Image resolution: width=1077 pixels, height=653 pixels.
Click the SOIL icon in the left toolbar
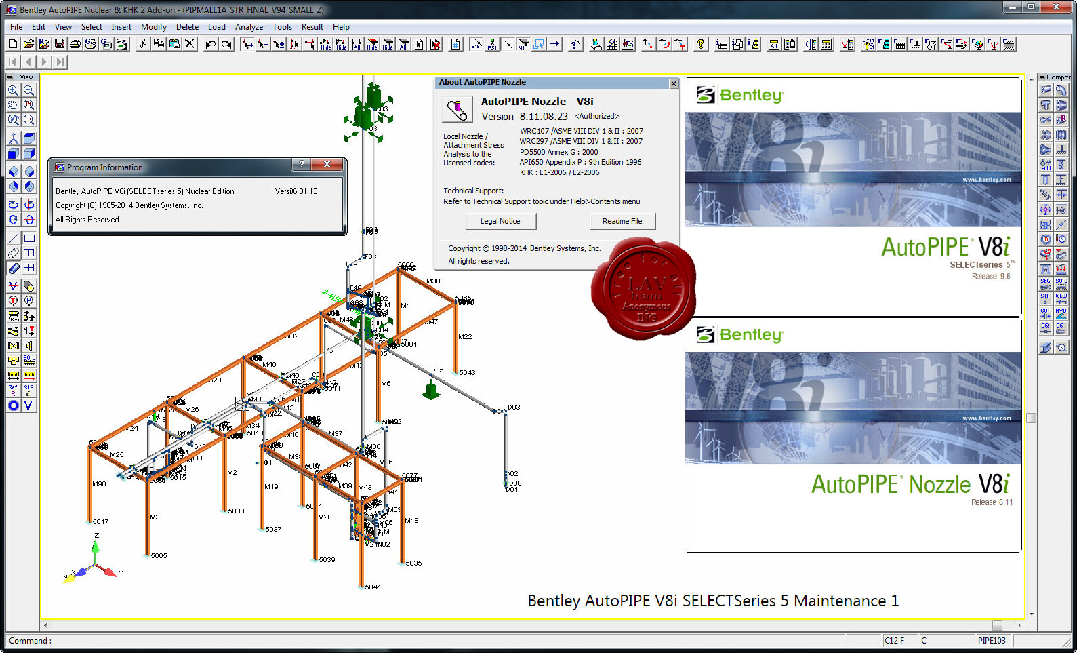click(28, 360)
